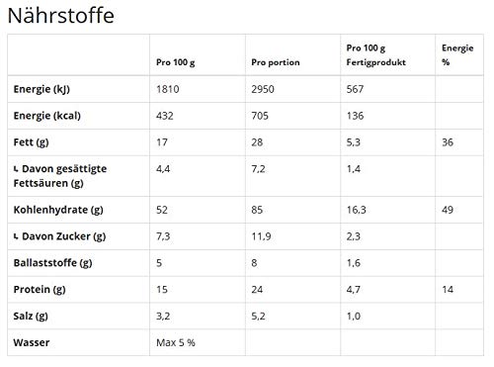This screenshot has height=367, width=494.
Task: Click the Pro 100 g Fertigprodukt header
Action: 376,55
